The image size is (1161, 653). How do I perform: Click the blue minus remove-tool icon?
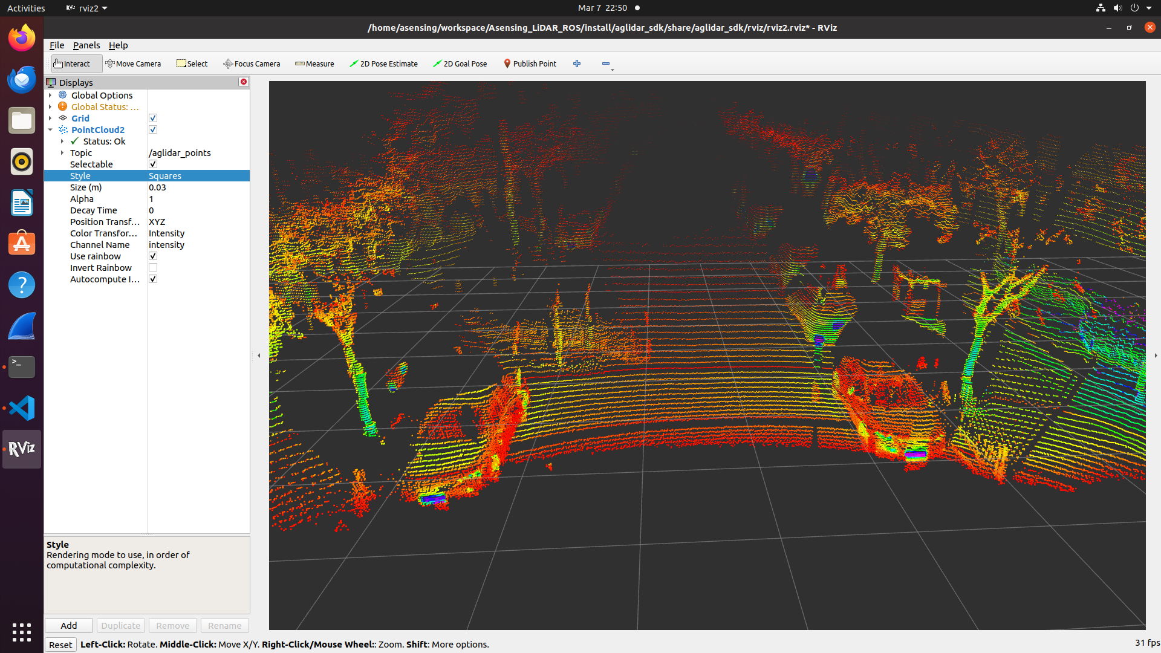click(606, 63)
